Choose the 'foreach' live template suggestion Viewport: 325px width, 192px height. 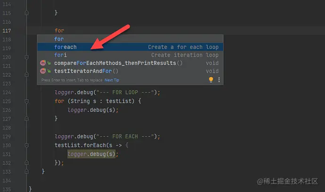130,47
